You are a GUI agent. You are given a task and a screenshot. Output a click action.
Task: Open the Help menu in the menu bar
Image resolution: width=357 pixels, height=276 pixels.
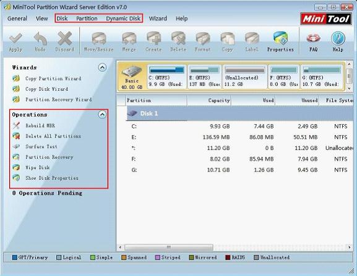point(181,19)
